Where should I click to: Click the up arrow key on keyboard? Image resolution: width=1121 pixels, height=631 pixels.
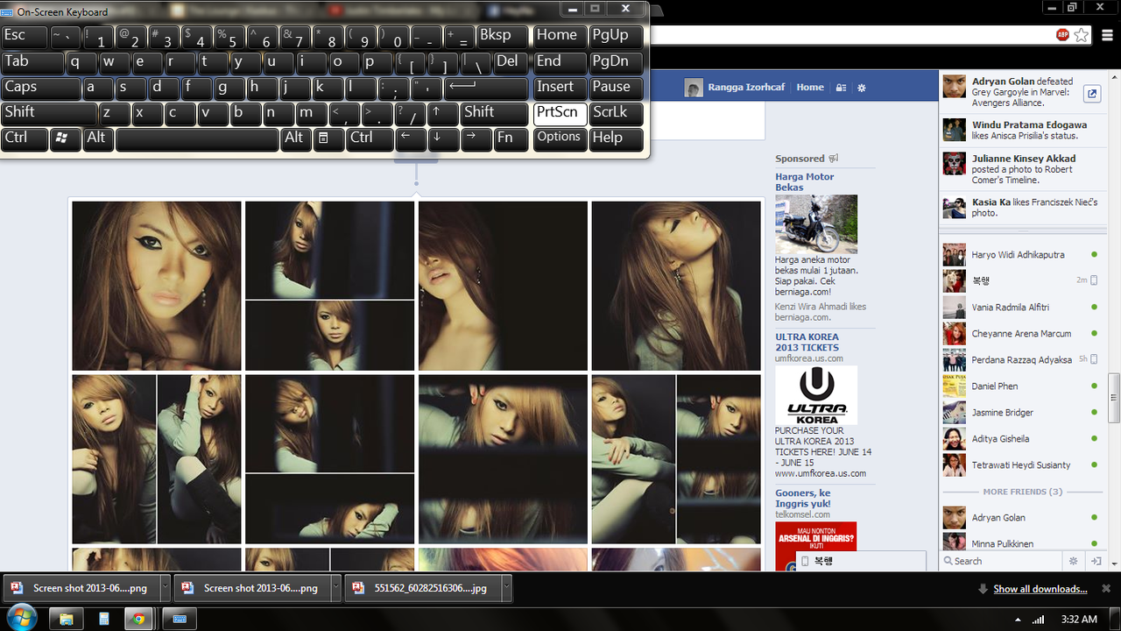pos(444,113)
